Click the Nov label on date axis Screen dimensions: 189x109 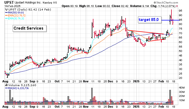86,81
